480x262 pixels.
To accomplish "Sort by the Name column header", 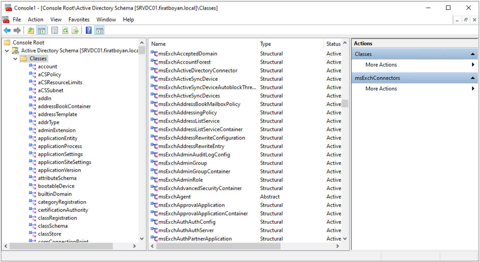I will pyautogui.click(x=203, y=44).
